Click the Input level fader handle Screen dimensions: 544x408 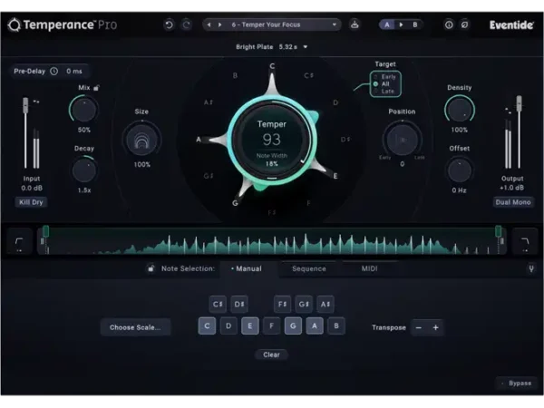(25, 105)
